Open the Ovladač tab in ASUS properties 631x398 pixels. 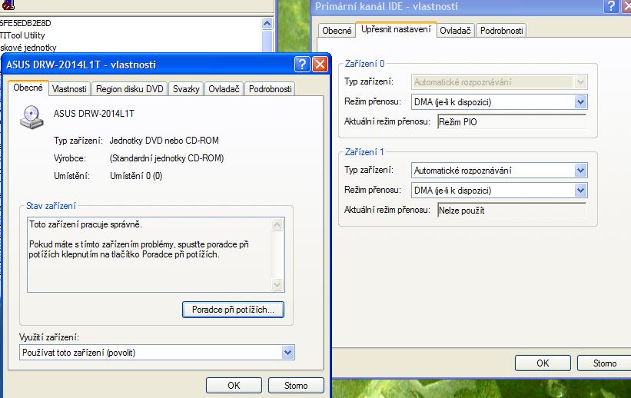pos(224,89)
